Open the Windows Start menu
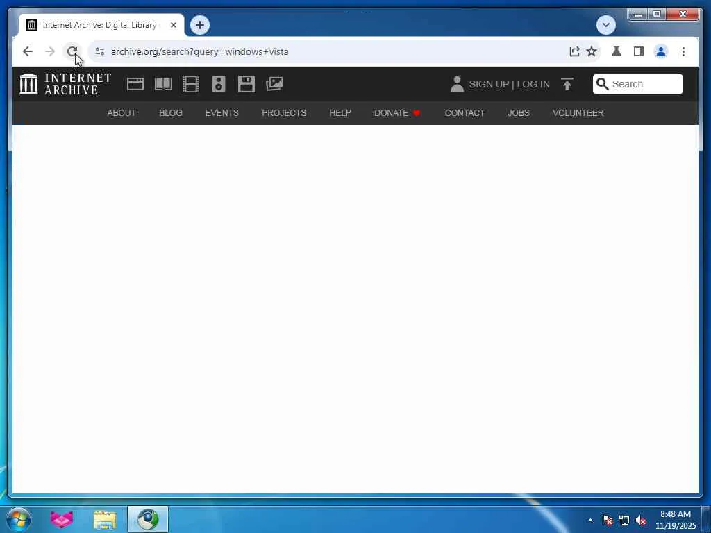The height and width of the screenshot is (533, 711). pos(19,519)
